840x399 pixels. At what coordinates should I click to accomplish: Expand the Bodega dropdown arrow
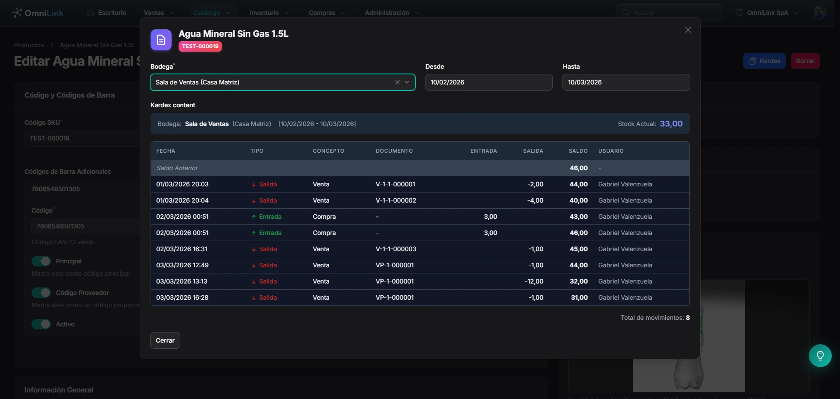click(x=407, y=82)
